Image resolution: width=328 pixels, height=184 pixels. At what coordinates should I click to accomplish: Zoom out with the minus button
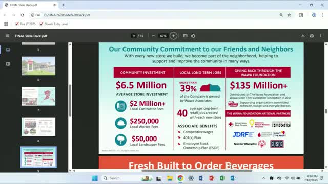[x=153, y=36]
